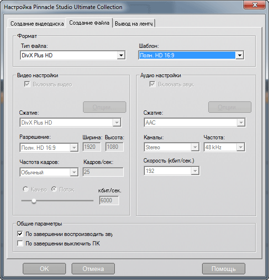Open the Частота dropdown showing 48 kHz
This screenshot has width=269, height=280.
coord(224,147)
